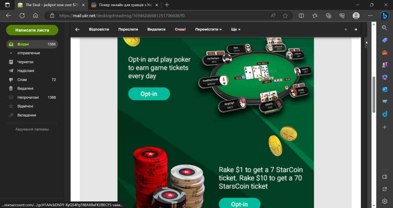Open link in new window sidebar icon
Image resolution: width=393 pixels, height=208 pixels.
[384, 189]
